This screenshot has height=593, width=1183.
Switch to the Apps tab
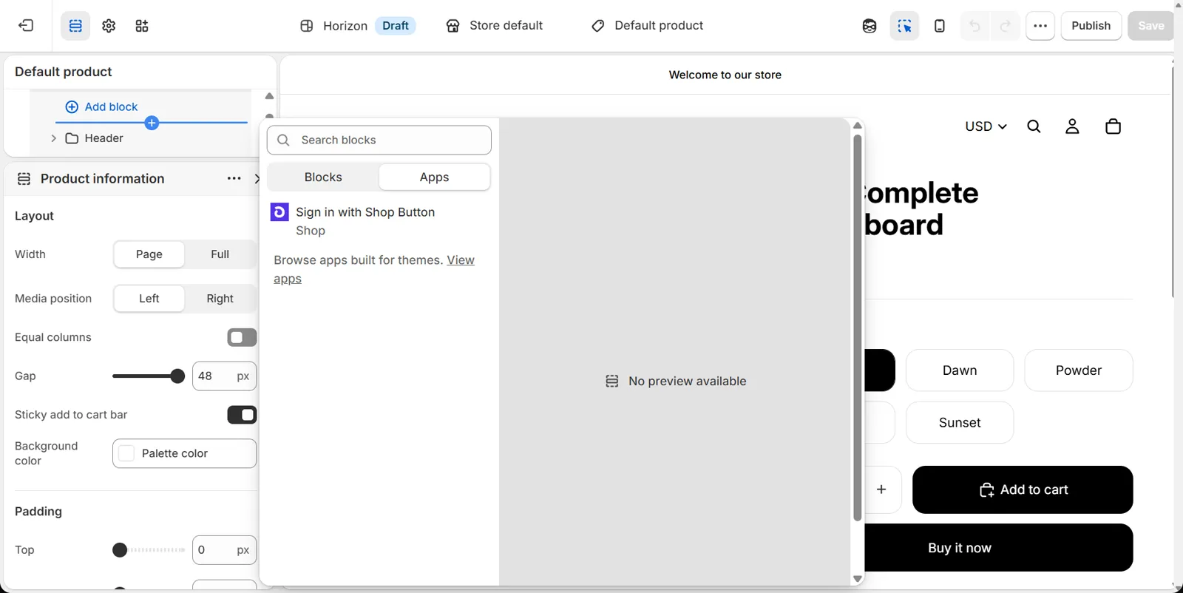pyautogui.click(x=434, y=177)
